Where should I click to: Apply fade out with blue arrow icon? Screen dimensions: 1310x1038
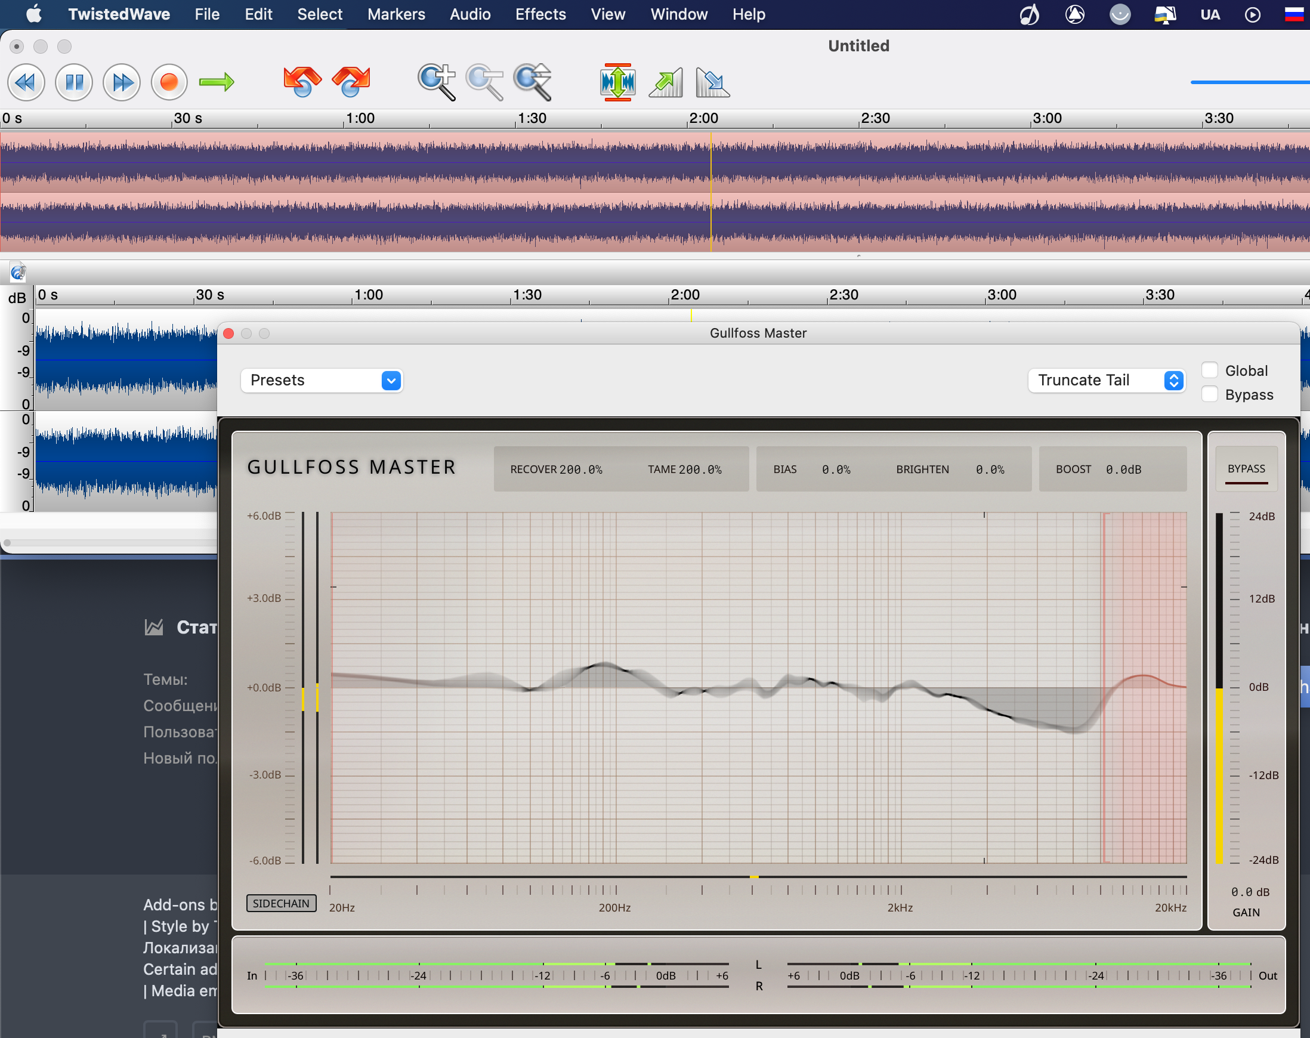(x=712, y=82)
